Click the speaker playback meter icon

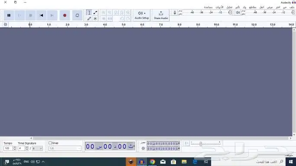tap(238, 13)
